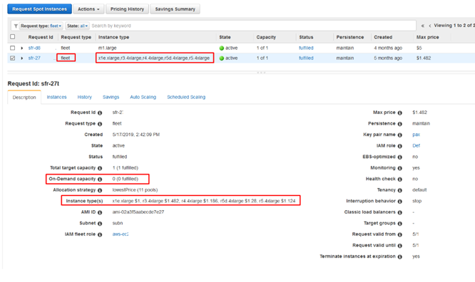475x282 pixels.
Task: Click info icon beside IAM role
Action: click(x=400, y=146)
